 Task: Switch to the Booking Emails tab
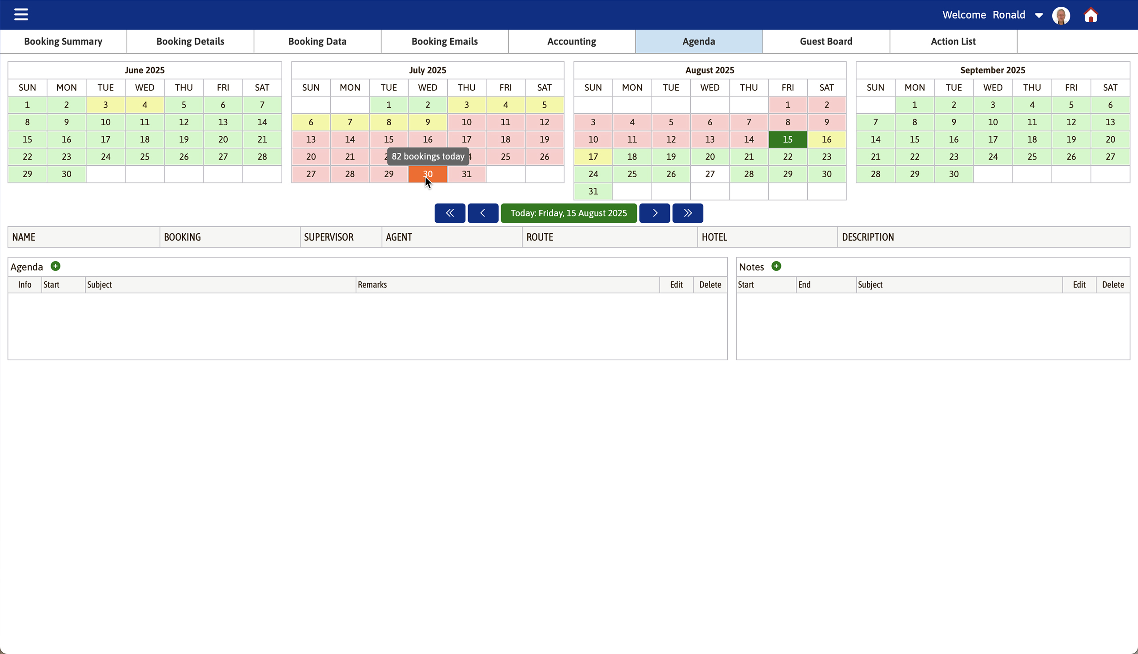[x=445, y=41]
